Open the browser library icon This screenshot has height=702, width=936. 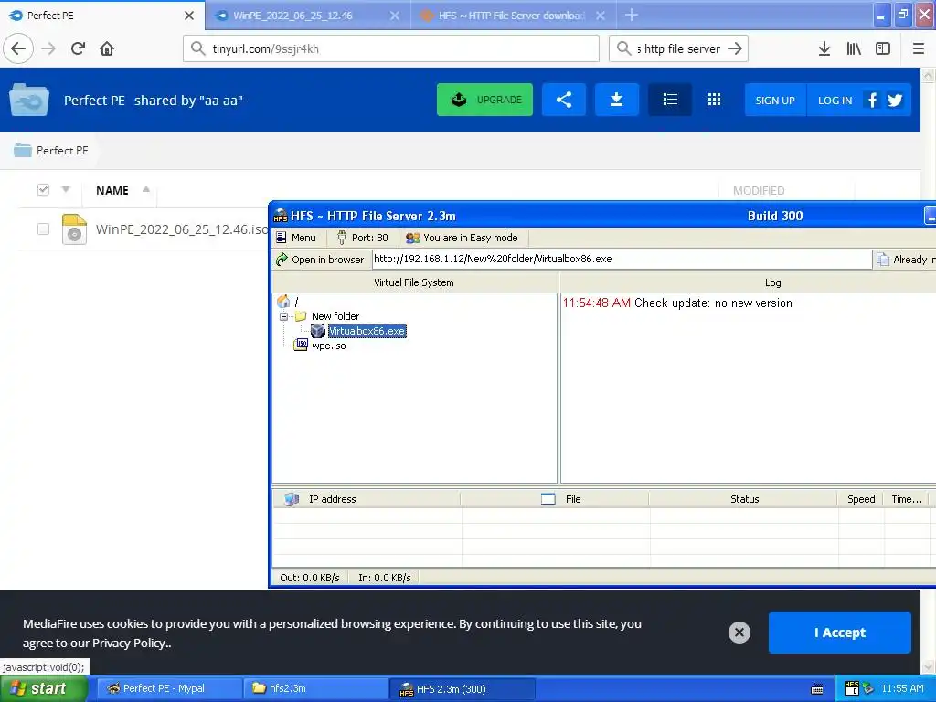click(854, 48)
